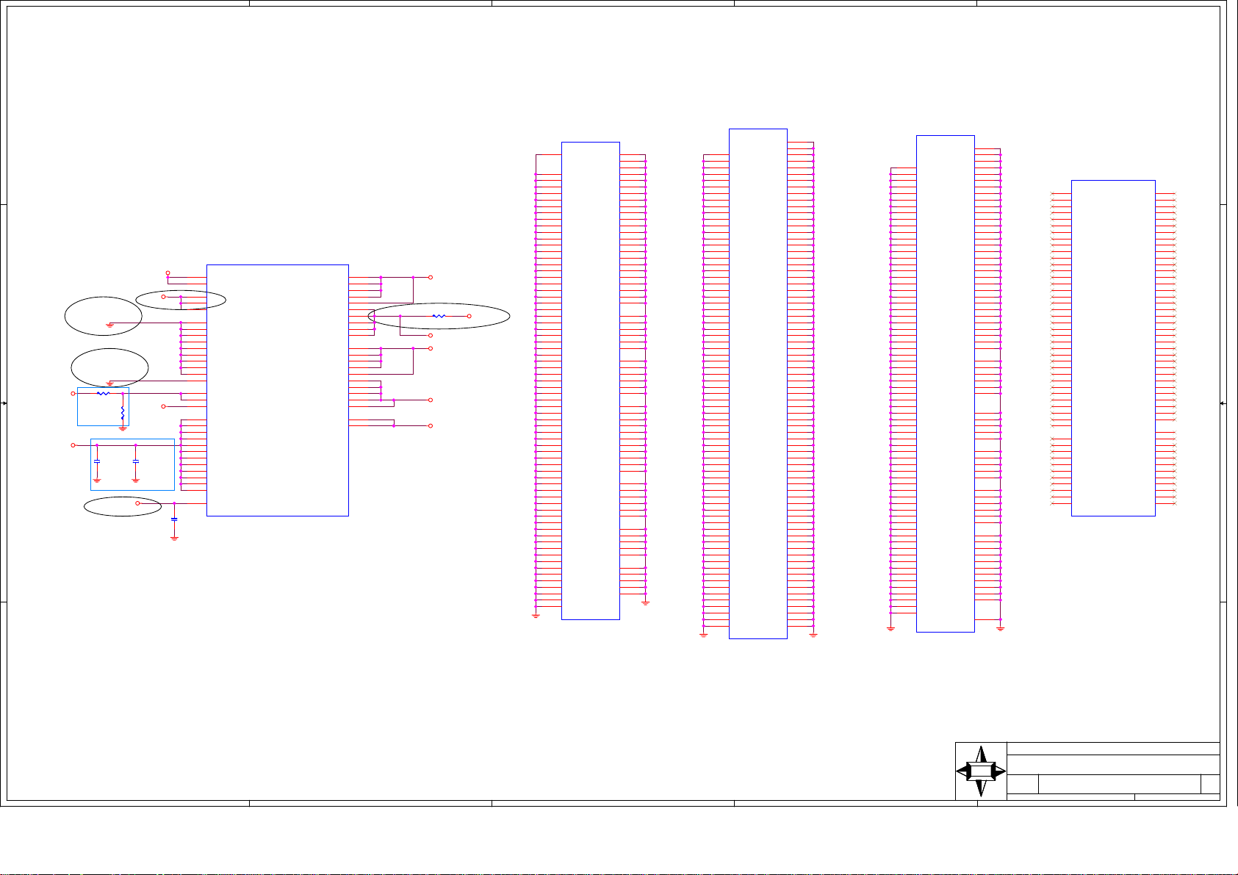
Task: Click the box outline enclosing two capacitors
Action: coord(132,464)
